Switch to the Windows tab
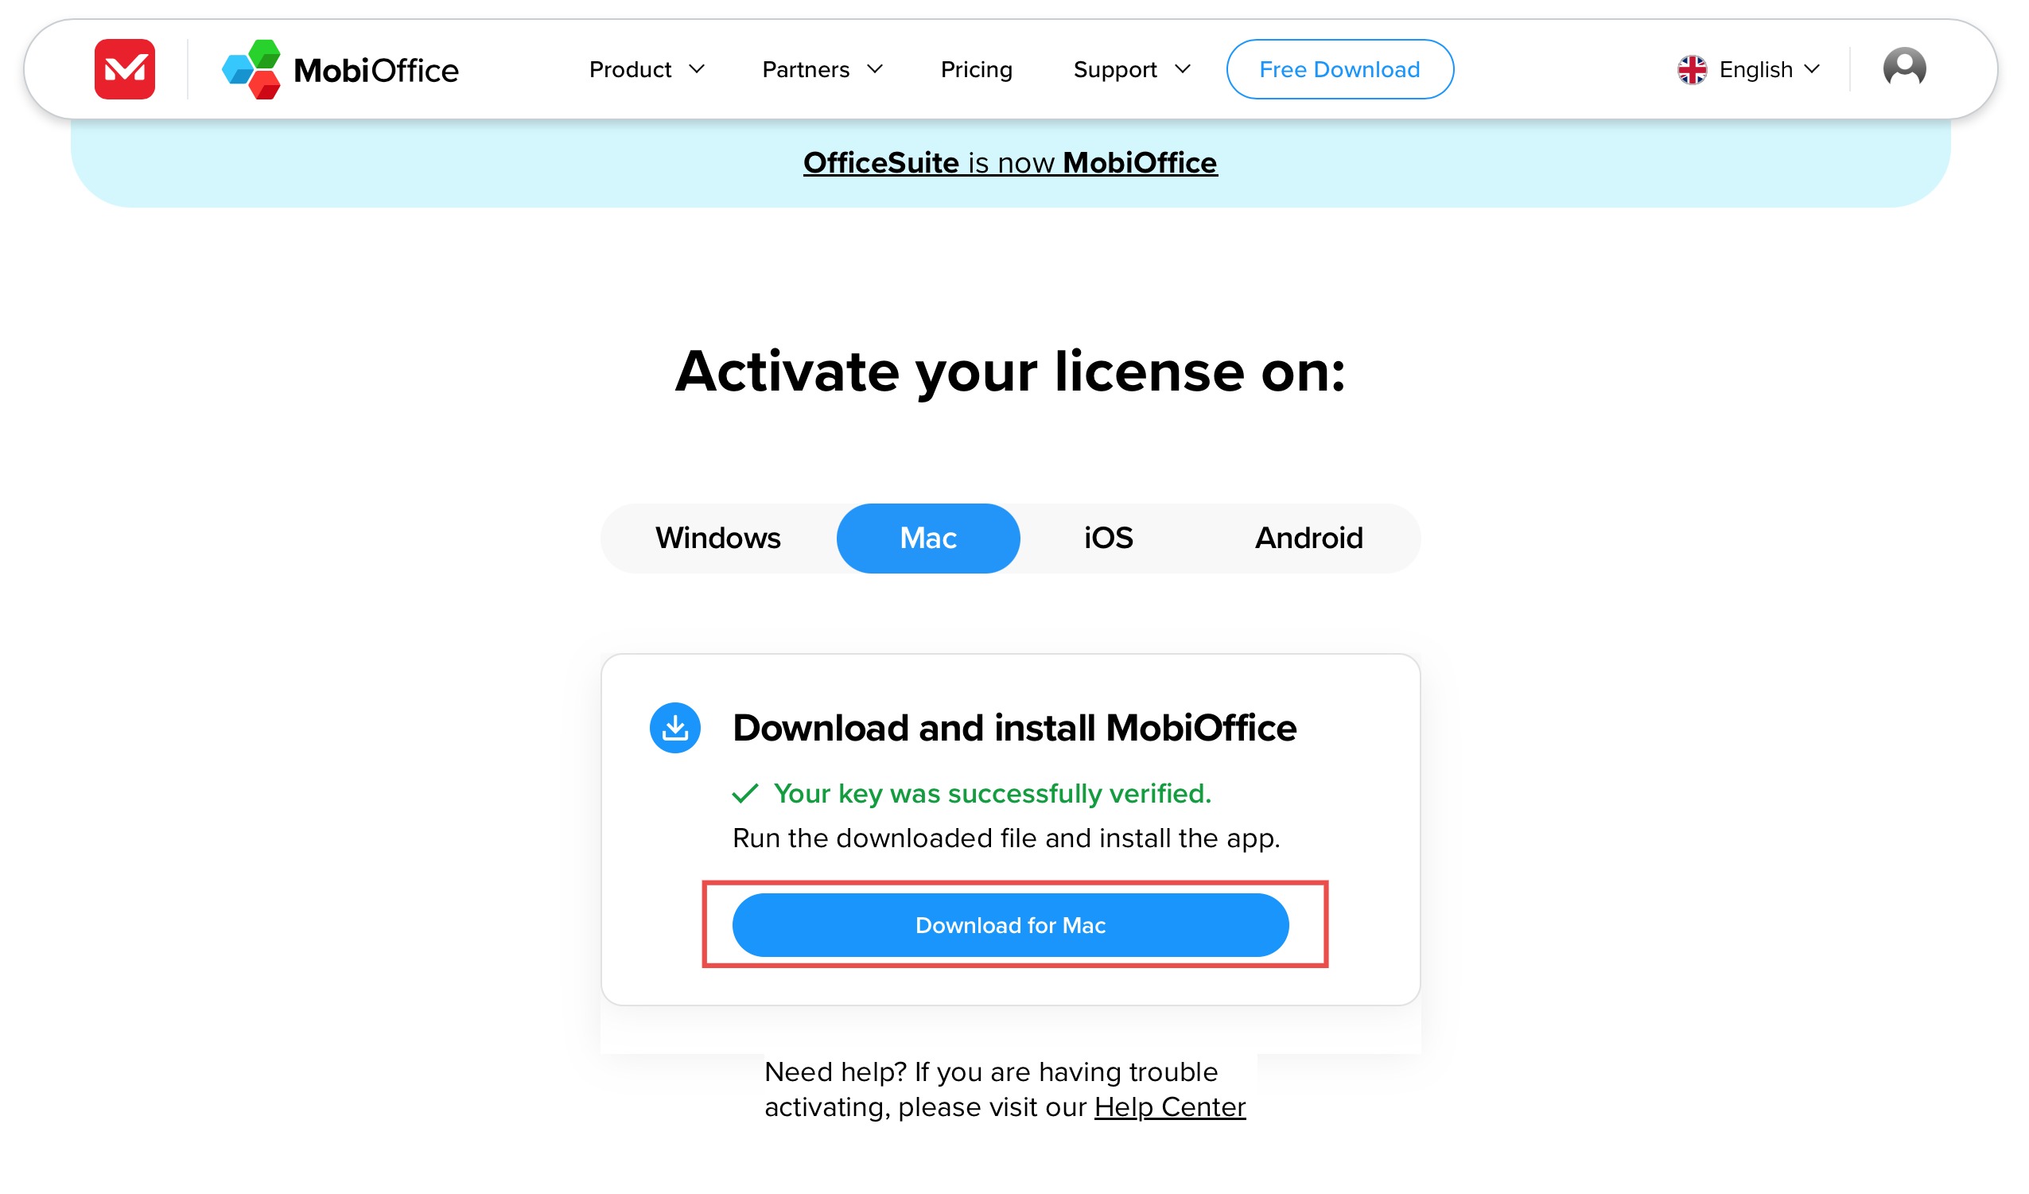This screenshot has width=2029, height=1194. [x=720, y=539]
